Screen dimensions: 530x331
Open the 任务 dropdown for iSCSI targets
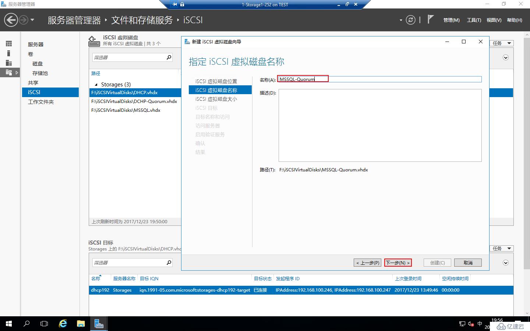pyautogui.click(x=502, y=249)
